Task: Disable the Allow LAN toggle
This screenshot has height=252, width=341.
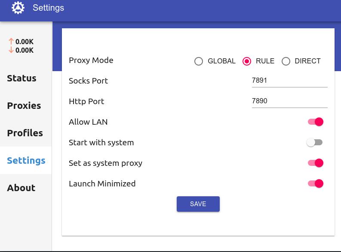Action: click(315, 122)
